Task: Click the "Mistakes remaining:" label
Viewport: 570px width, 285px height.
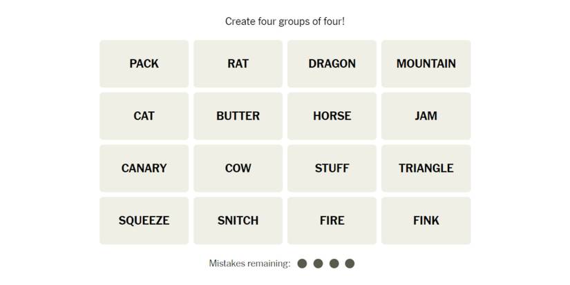Action: tap(249, 264)
